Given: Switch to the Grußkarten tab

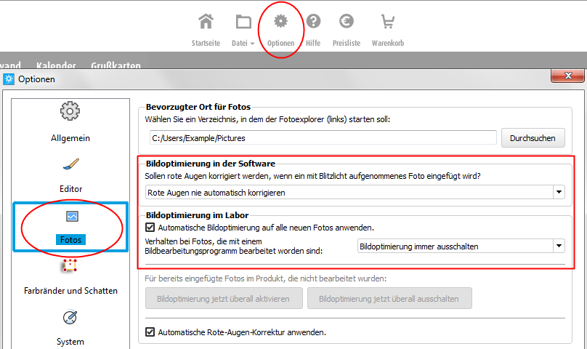Looking at the screenshot, I should [116, 65].
